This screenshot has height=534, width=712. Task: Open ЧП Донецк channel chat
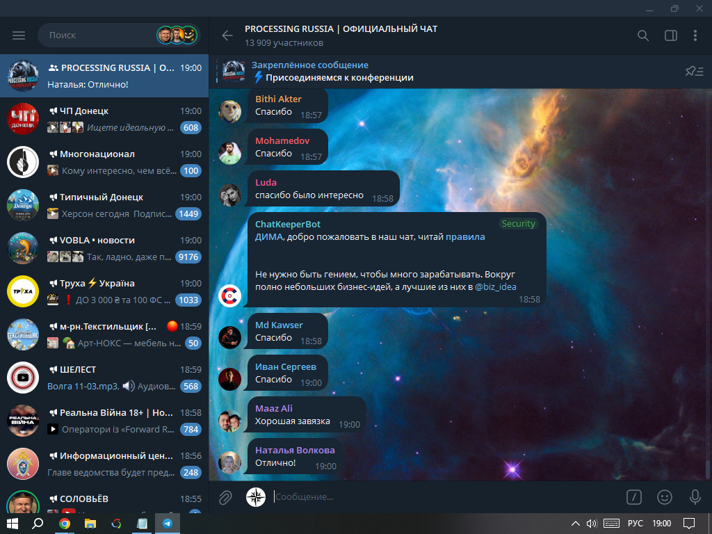click(x=104, y=119)
